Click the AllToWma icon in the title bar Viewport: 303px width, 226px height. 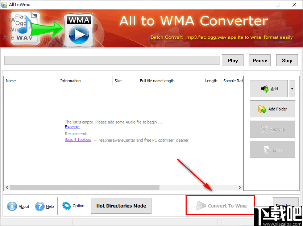click(5, 5)
